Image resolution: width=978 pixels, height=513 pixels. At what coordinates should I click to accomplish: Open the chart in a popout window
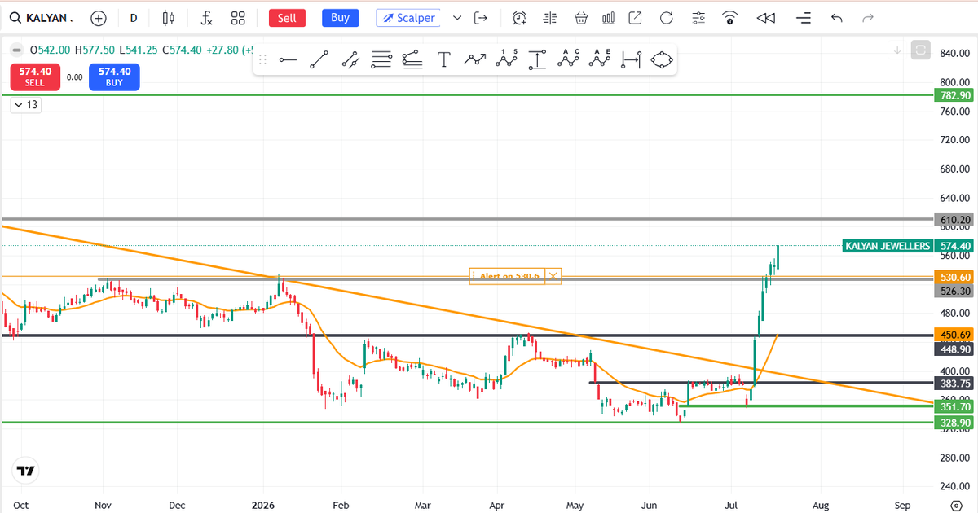(636, 18)
